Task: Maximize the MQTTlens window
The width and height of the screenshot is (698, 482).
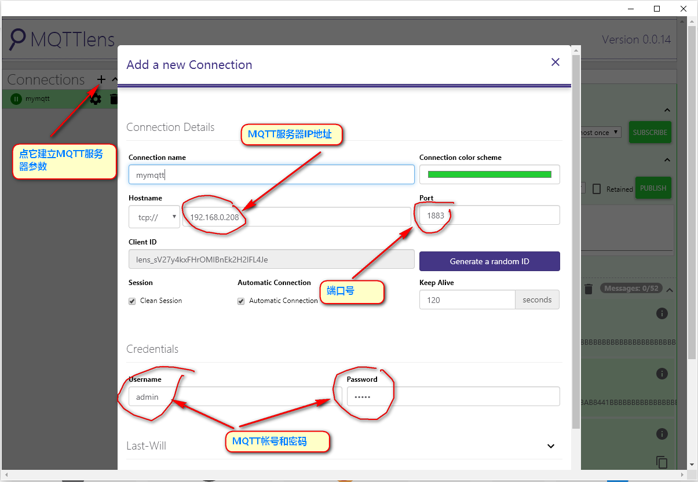Action: pos(657,9)
